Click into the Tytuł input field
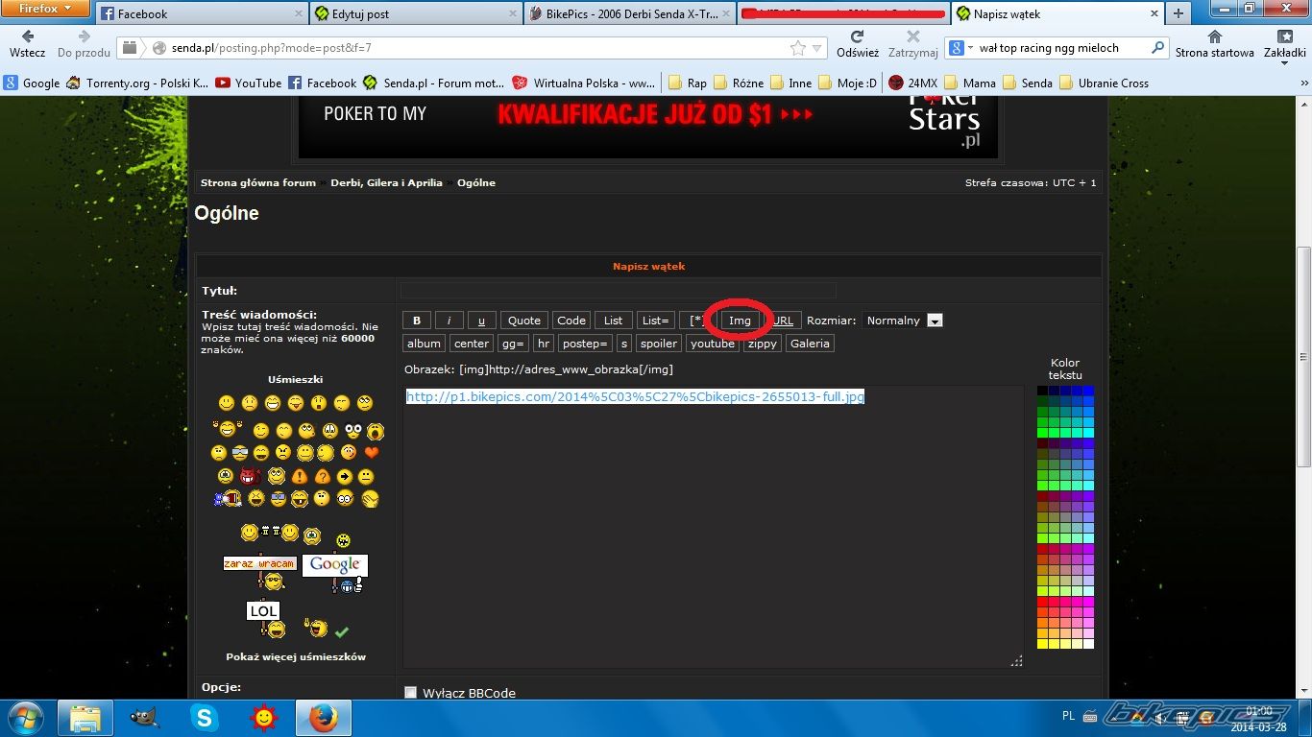The width and height of the screenshot is (1312, 737). (619, 290)
